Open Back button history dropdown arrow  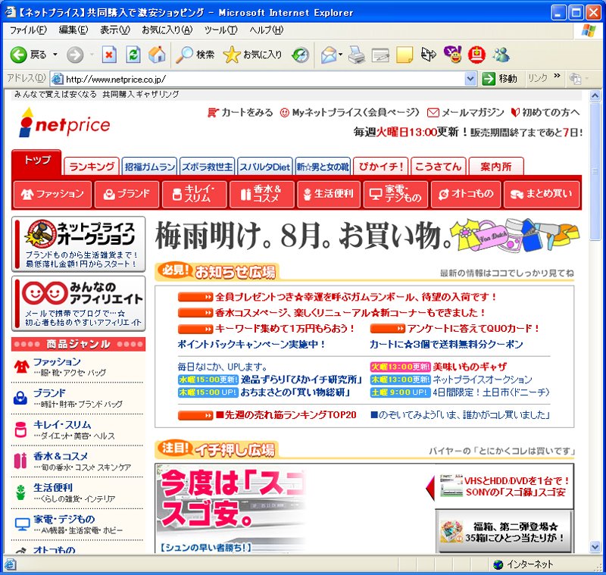coord(55,55)
